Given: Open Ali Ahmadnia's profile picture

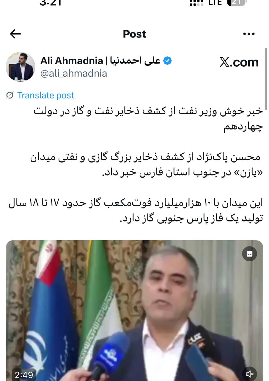Looking at the screenshot, I should tap(20, 67).
